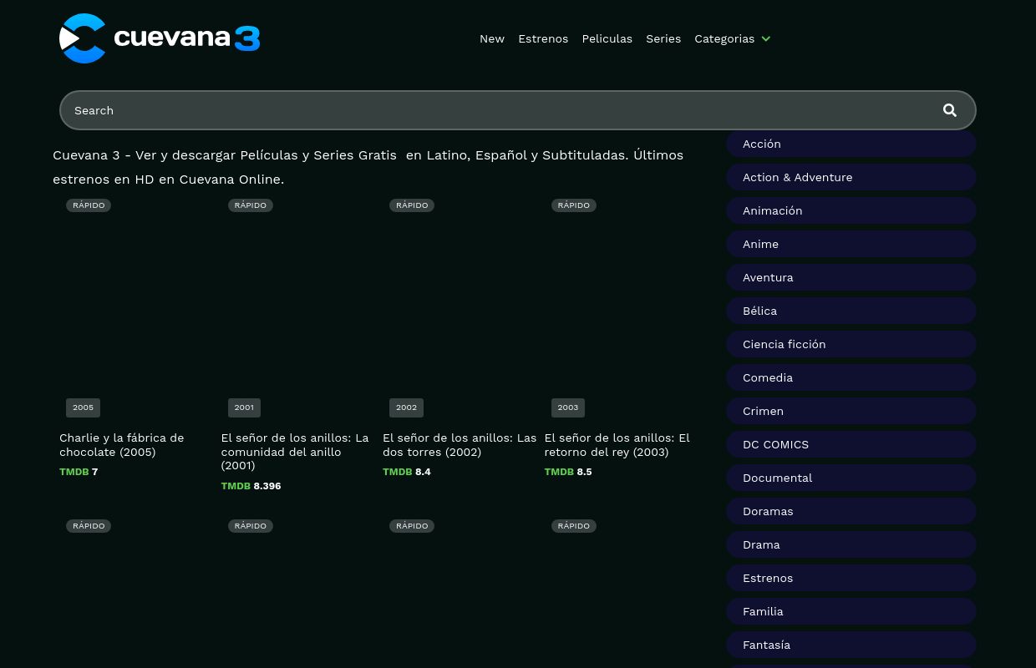Select the Acción category
The height and width of the screenshot is (668, 1036).
851,144
